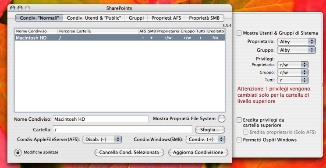Click the Ereditato column header
This screenshot has height=168, width=326.
[x=216, y=31]
